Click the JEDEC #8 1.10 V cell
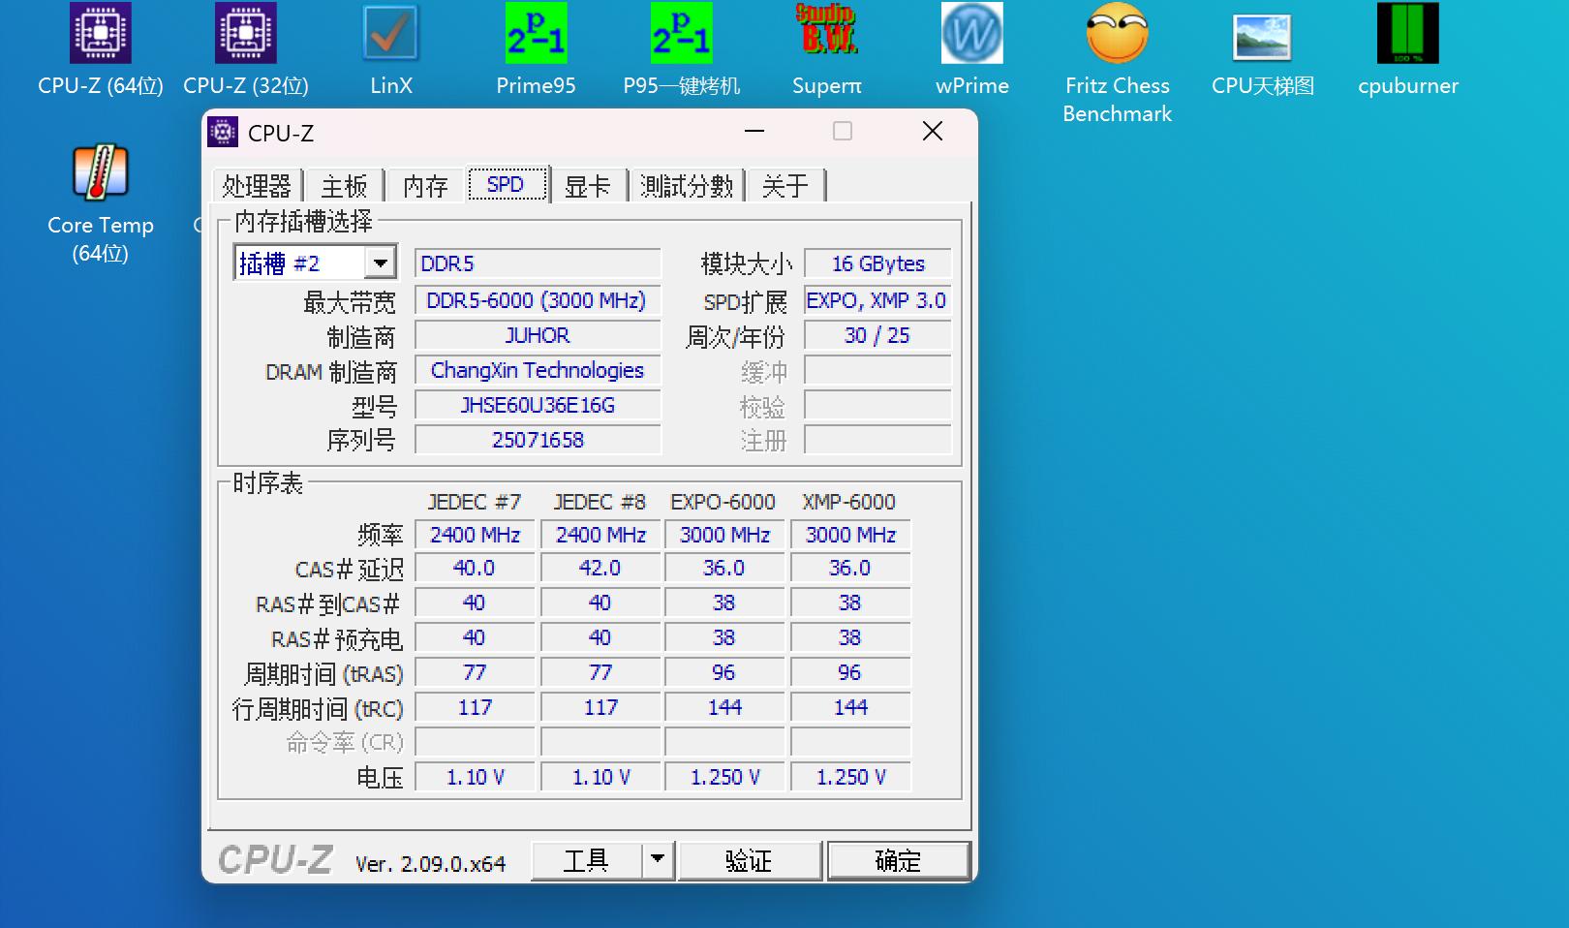 [600, 777]
